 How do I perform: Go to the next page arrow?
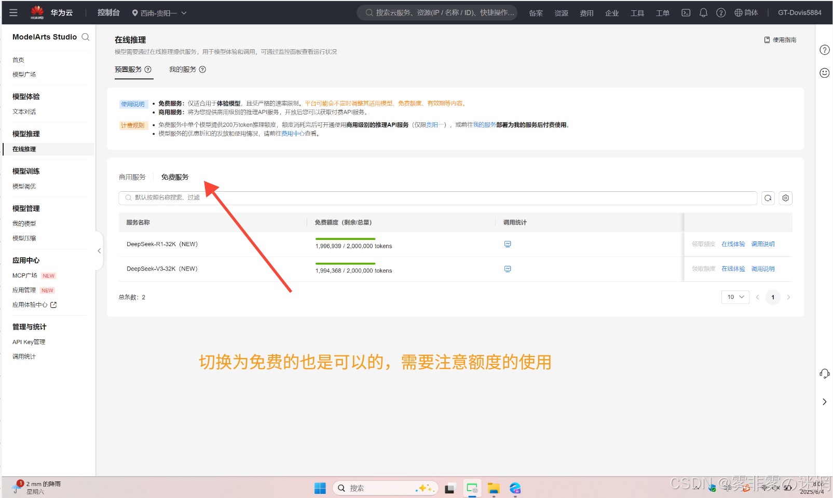[x=788, y=297]
